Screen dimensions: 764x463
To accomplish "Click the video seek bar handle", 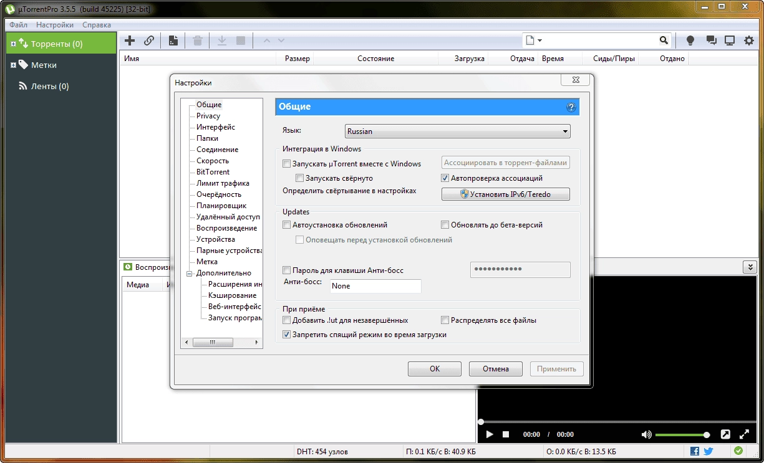I will 481,422.
